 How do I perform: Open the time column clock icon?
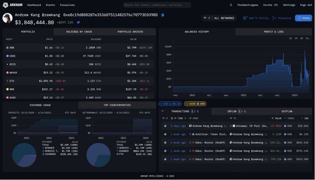pyautogui.click(x=172, y=118)
